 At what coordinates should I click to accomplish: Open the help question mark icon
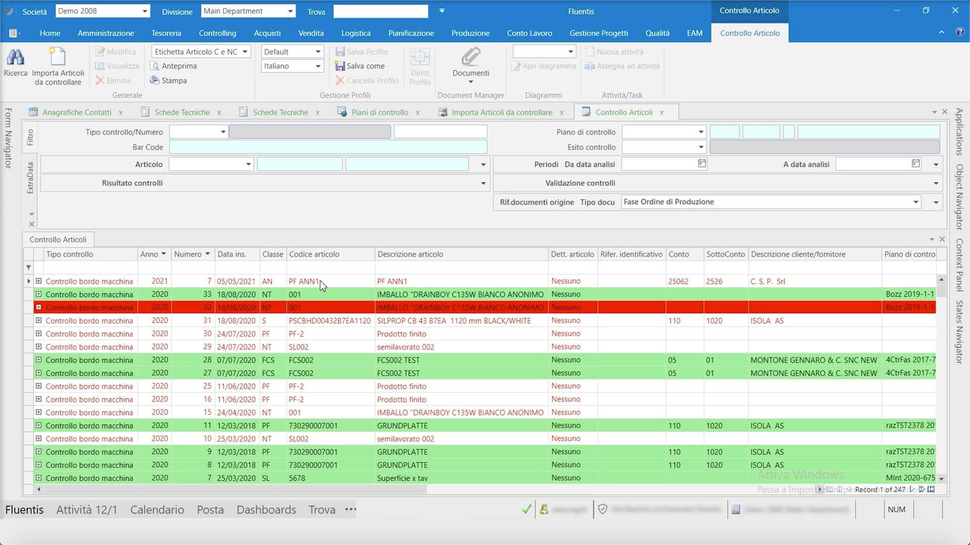pyautogui.click(x=960, y=32)
